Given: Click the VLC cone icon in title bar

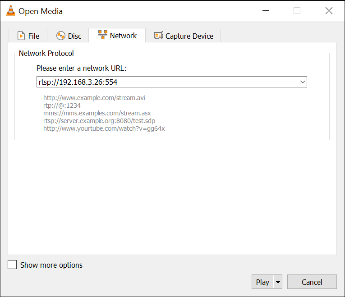Looking at the screenshot, I should 10,11.
